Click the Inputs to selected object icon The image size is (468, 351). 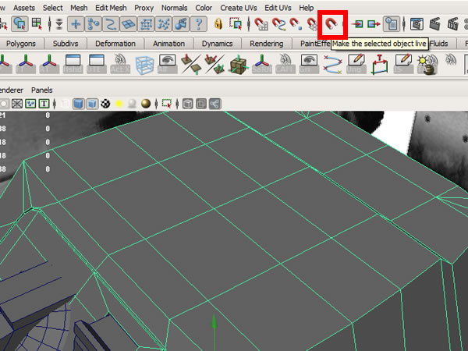(x=359, y=24)
